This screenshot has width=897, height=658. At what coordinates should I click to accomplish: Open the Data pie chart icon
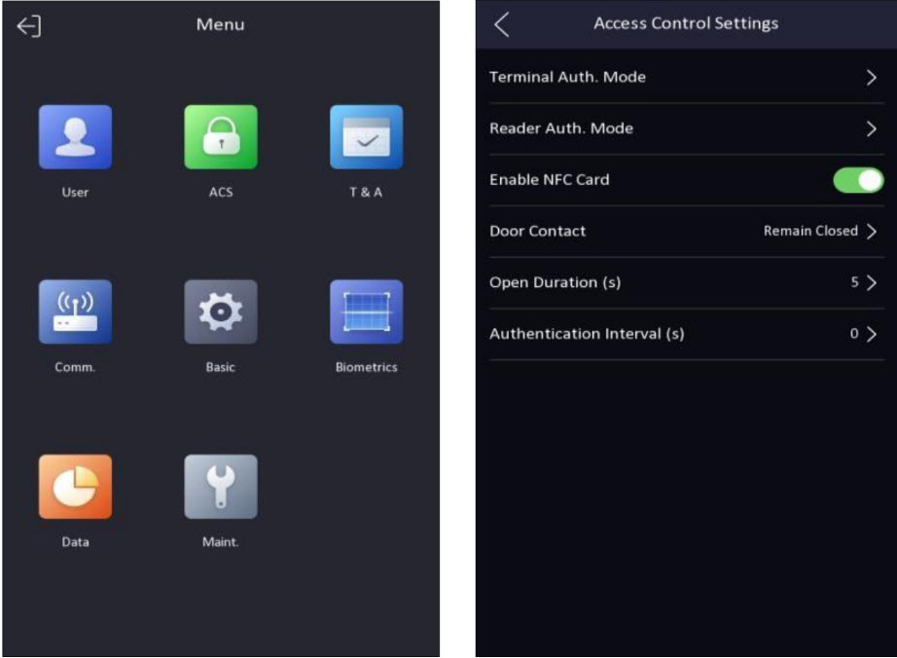(75, 487)
